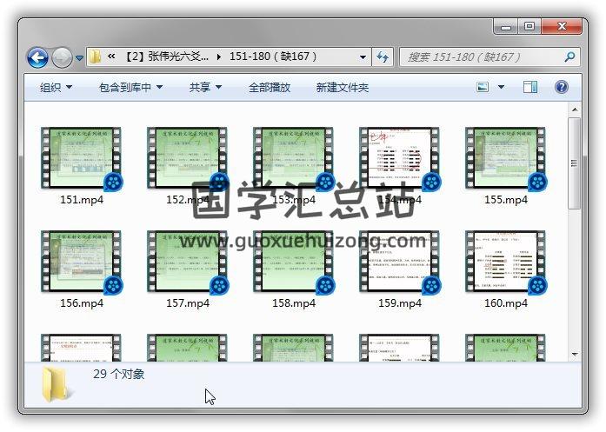This screenshot has height=432, width=606.
Task: Select the 159.mp4 video thumbnail
Action: 399,262
